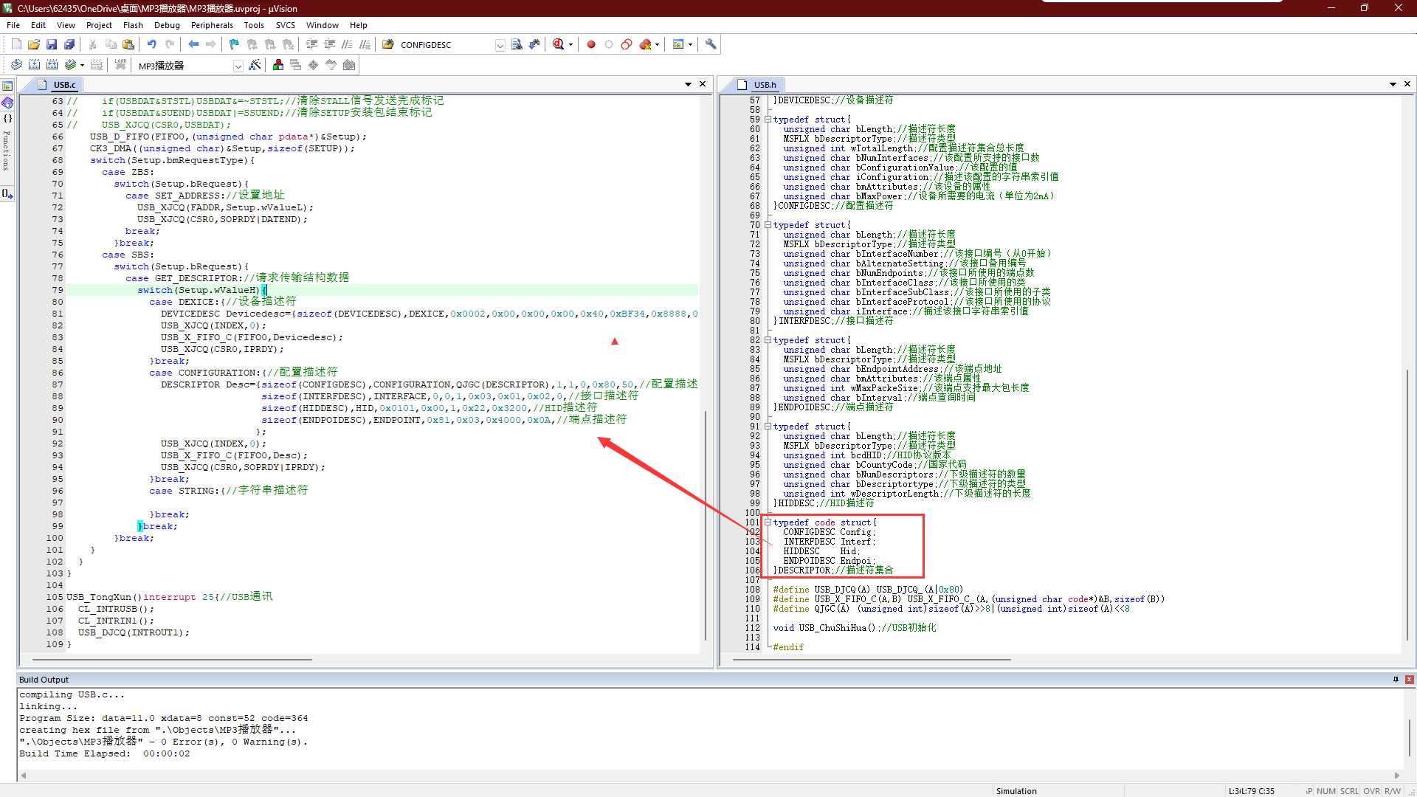
Task: Open the SVCS menu
Action: coord(286,25)
